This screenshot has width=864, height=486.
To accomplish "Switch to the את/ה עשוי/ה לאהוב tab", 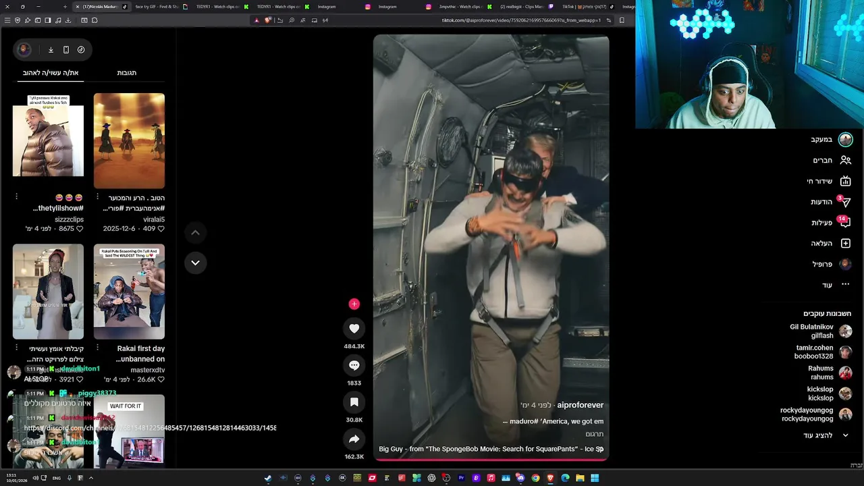I will coord(51,73).
